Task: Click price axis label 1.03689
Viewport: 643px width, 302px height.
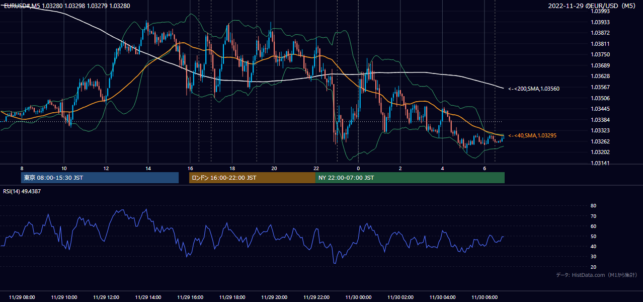Action: [x=600, y=65]
